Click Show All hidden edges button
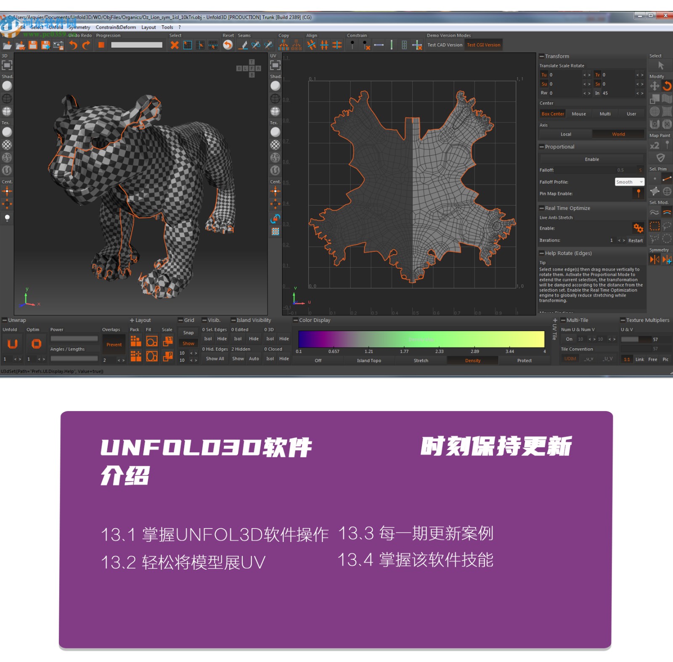 coord(215,359)
